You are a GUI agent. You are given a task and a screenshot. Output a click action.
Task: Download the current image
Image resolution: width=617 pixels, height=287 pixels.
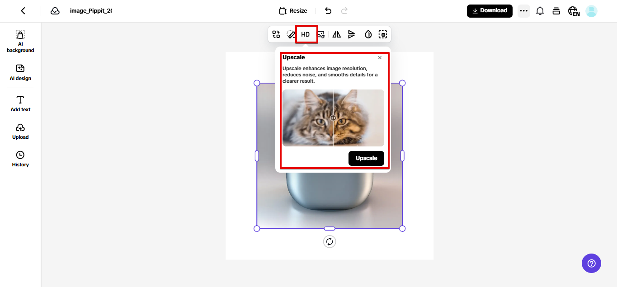[x=490, y=10]
